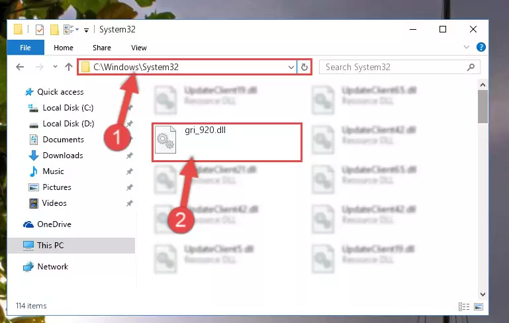Open the recent locations dropdown arrow
The width and height of the screenshot is (509, 323).
[x=55, y=67]
